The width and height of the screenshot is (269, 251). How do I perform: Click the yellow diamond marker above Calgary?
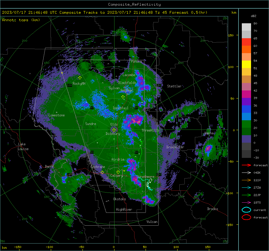[118, 172]
